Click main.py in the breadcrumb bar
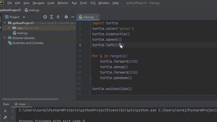This screenshot has width=217, height=122. tap(34, 10)
